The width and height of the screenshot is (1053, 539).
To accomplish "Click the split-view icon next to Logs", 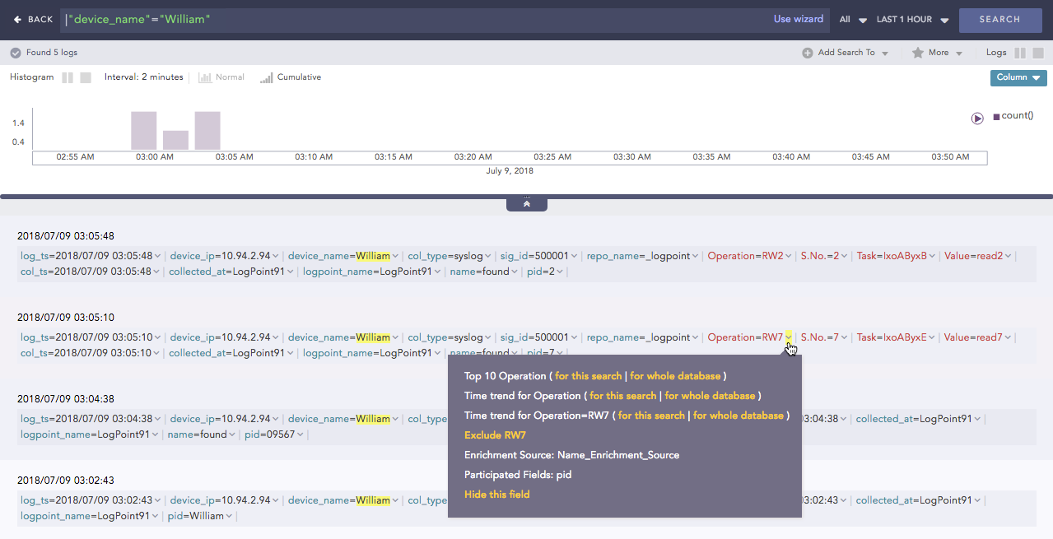I will (1020, 52).
